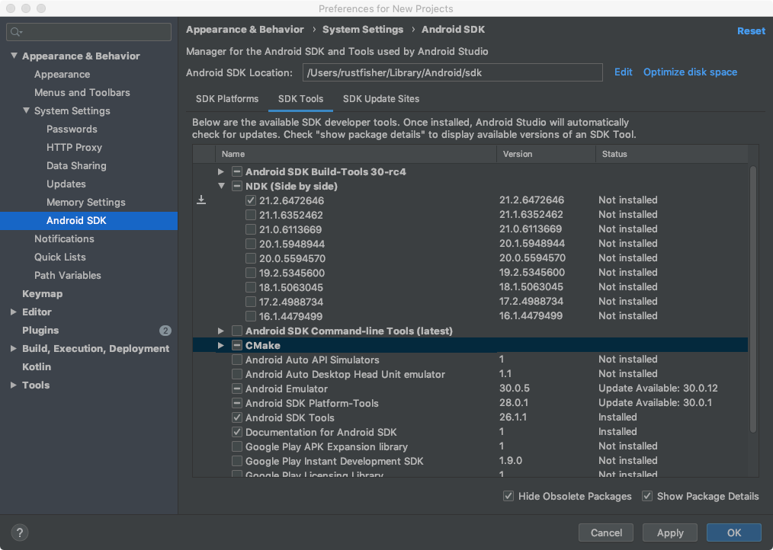Expand the Build, Execution, Deployment section
The width and height of the screenshot is (773, 550).
coord(14,348)
